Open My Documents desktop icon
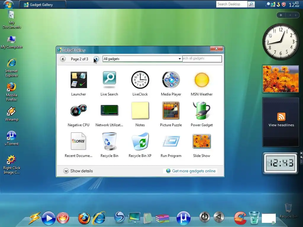The height and width of the screenshot is (227, 303). pyautogui.click(x=12, y=19)
